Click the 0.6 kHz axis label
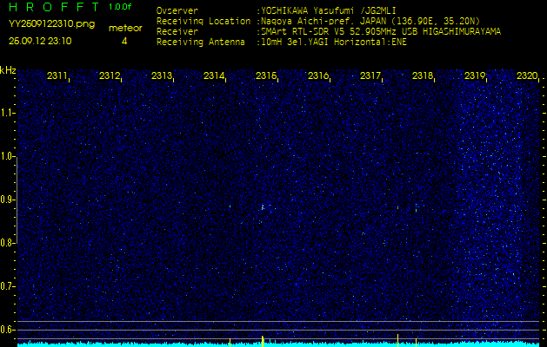This screenshot has height=347, width=547. point(8,329)
